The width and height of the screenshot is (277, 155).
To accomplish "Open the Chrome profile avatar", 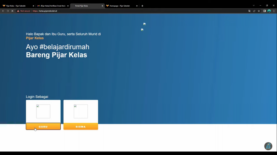I will (x=269, y=11).
